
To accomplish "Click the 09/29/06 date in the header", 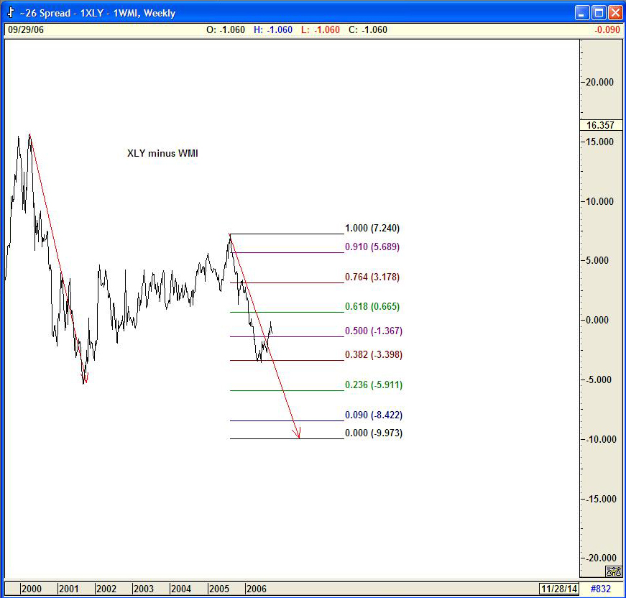I will click(26, 29).
